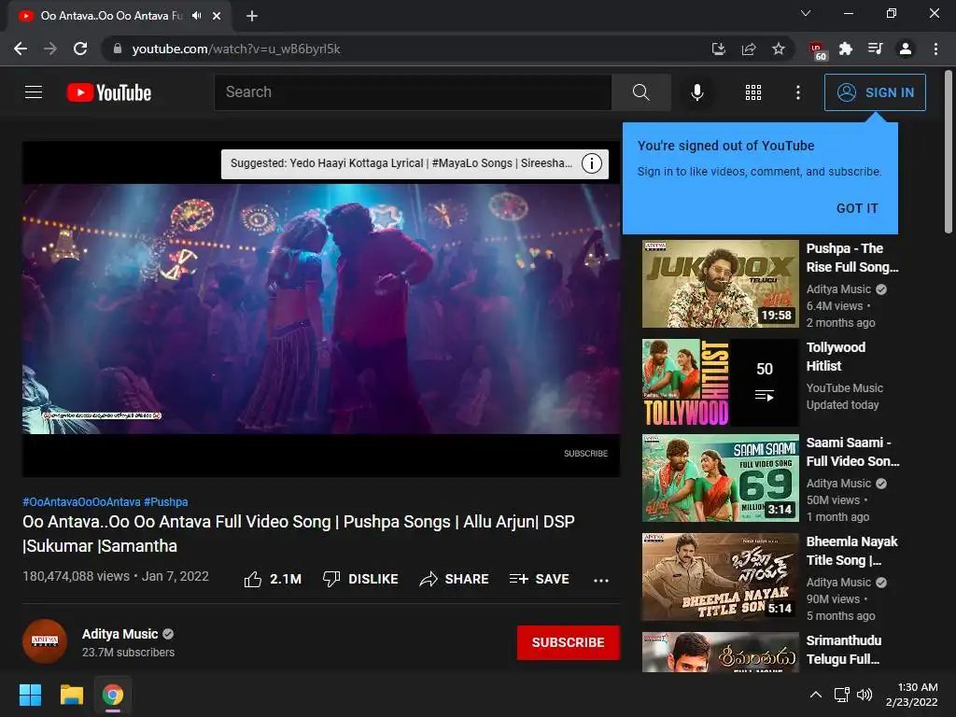Image resolution: width=956 pixels, height=717 pixels.
Task: Open the Aditya Music channel name link
Action: pyautogui.click(x=119, y=634)
